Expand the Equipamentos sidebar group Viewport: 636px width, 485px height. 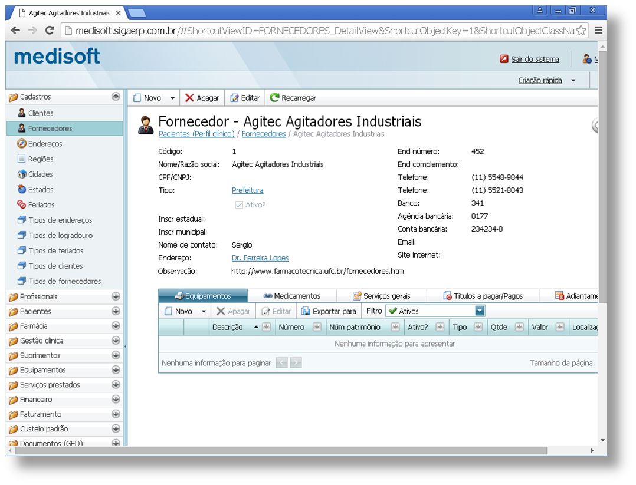click(x=116, y=370)
